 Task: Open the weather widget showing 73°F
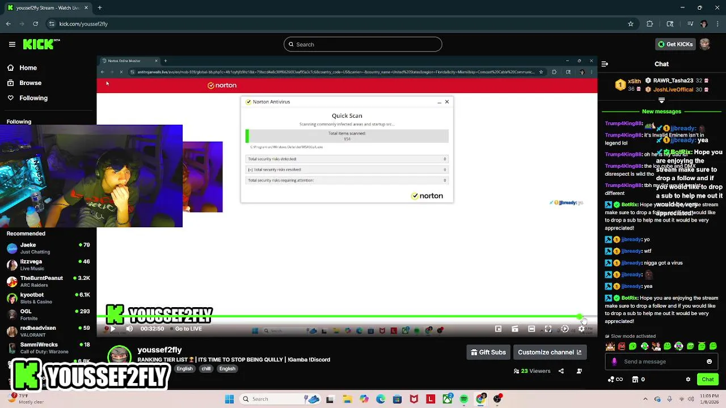[26, 399]
